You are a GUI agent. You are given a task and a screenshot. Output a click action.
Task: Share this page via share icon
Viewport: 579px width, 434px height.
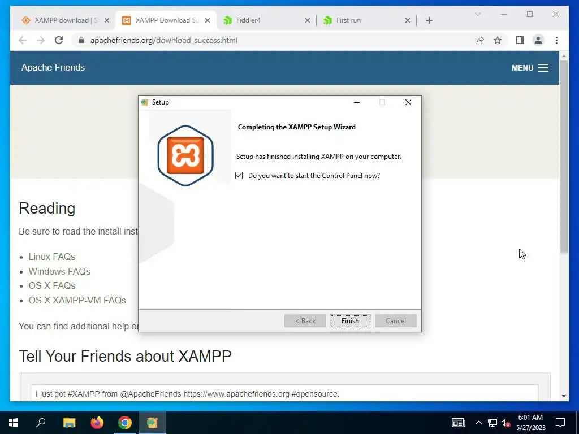[479, 40]
